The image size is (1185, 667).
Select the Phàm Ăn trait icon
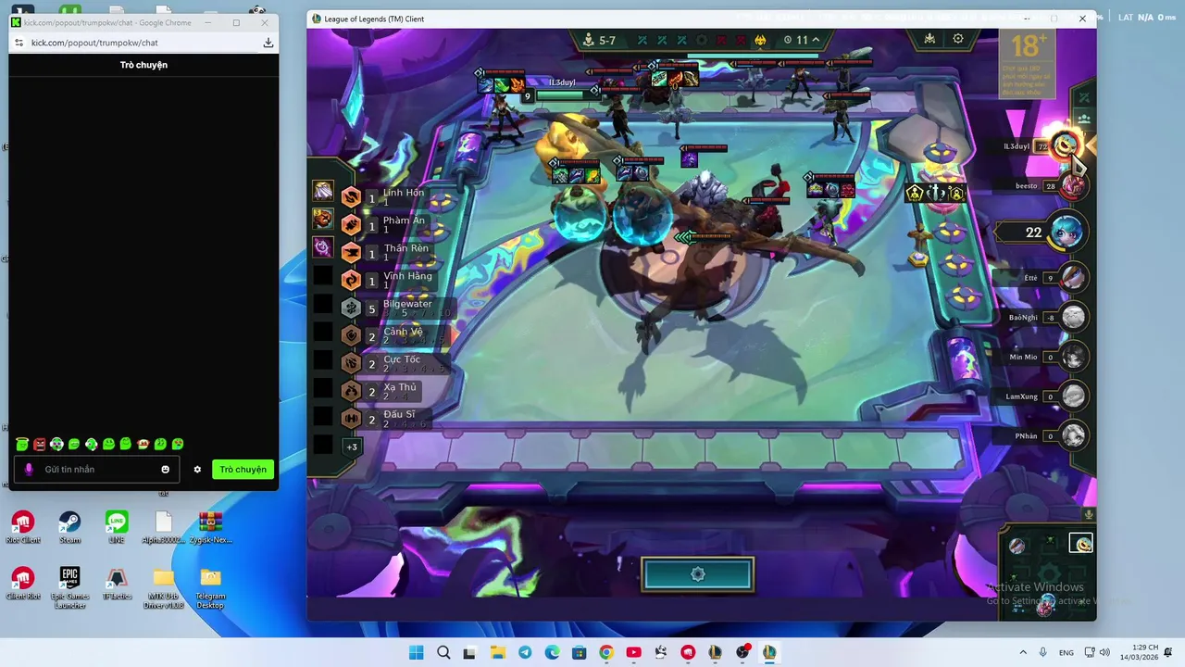(x=351, y=225)
